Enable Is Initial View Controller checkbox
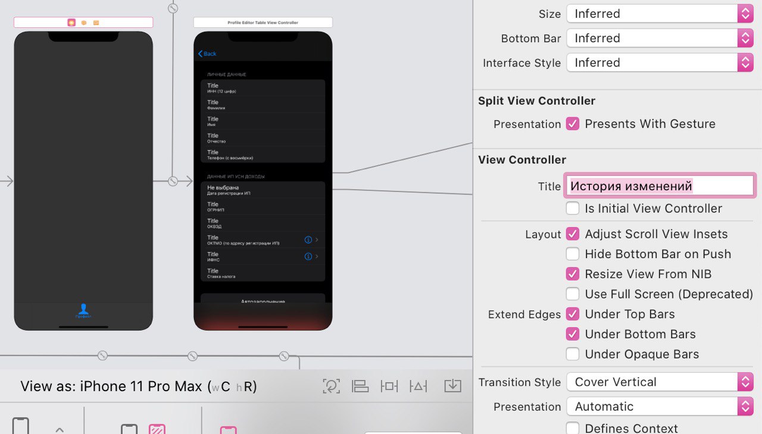The height and width of the screenshot is (434, 762). point(573,208)
